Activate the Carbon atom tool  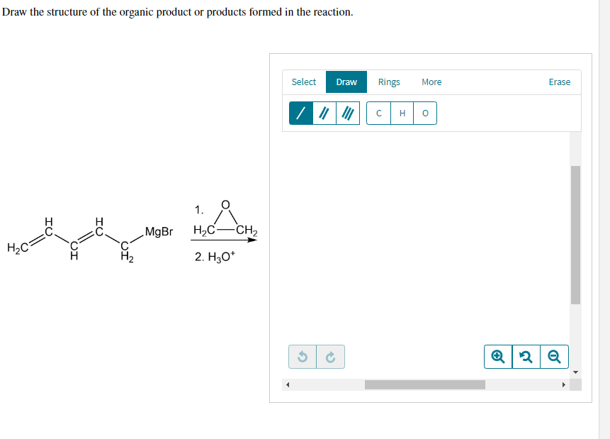click(x=378, y=113)
